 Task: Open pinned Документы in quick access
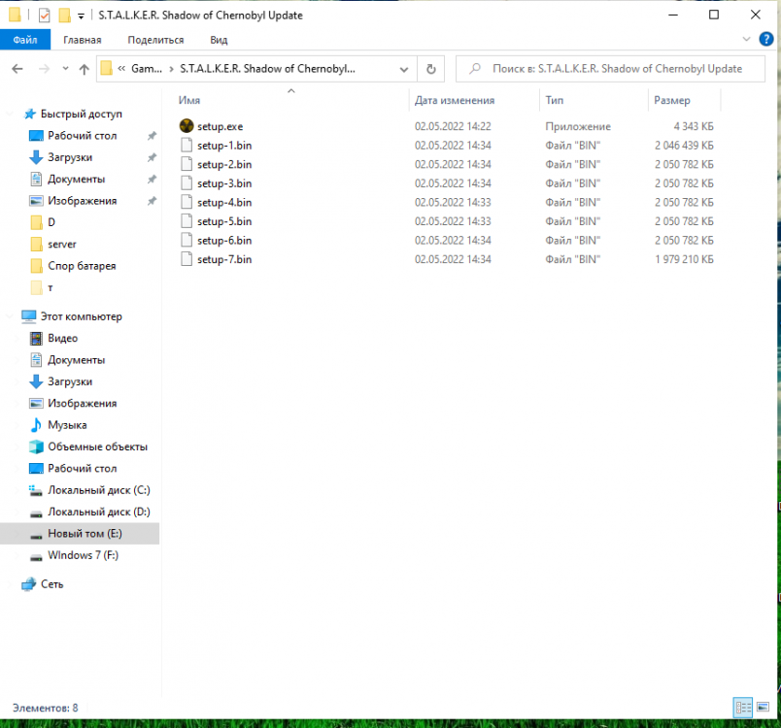(x=76, y=180)
